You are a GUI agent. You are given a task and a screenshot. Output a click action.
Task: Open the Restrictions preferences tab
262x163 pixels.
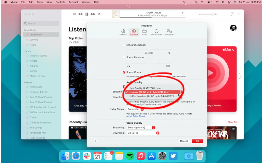coord(156,32)
